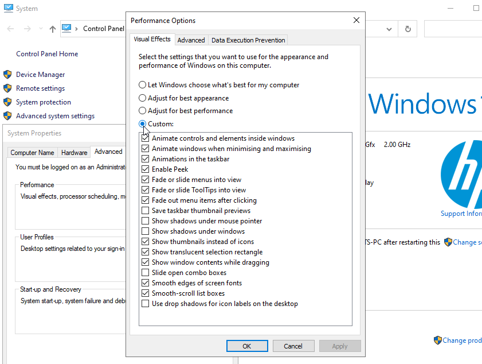Check Show shadows under windows
Image resolution: width=482 pixels, height=364 pixels.
(145, 231)
